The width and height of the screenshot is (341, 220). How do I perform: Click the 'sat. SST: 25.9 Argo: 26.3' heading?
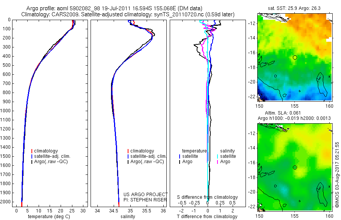tap(294, 8)
